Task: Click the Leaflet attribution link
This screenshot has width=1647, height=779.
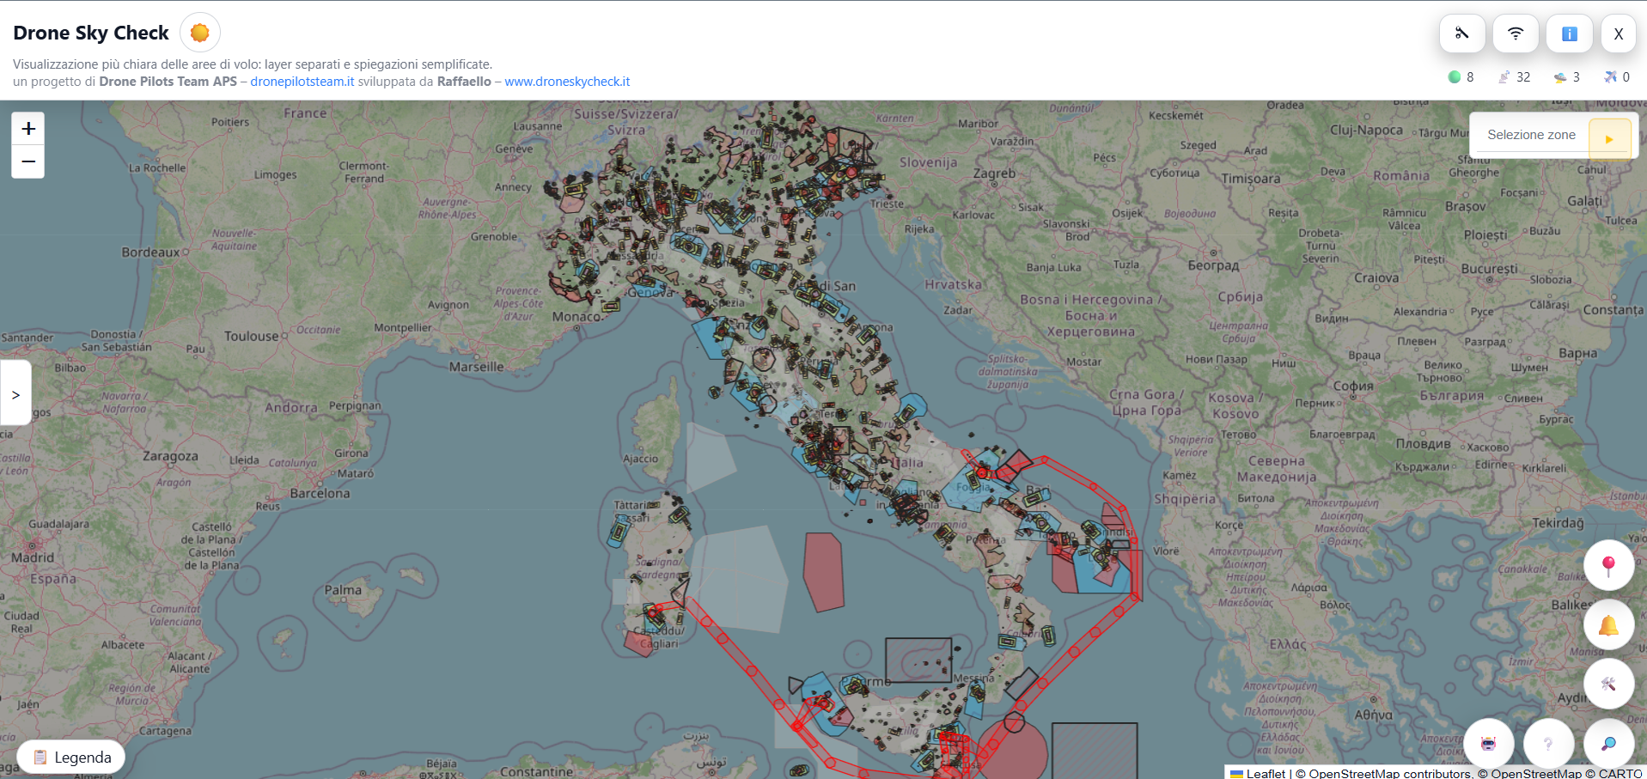Action: coord(1259,773)
